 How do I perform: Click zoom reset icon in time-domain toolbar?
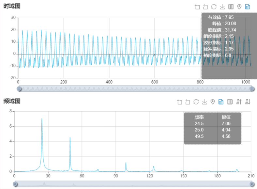[205, 7]
